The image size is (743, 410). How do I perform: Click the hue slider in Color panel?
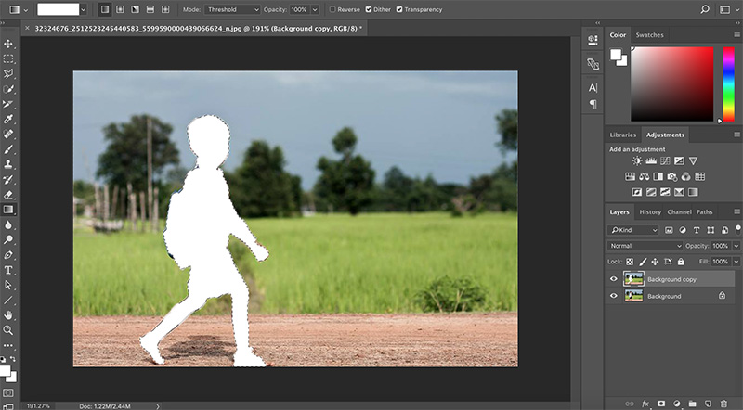tap(729, 83)
